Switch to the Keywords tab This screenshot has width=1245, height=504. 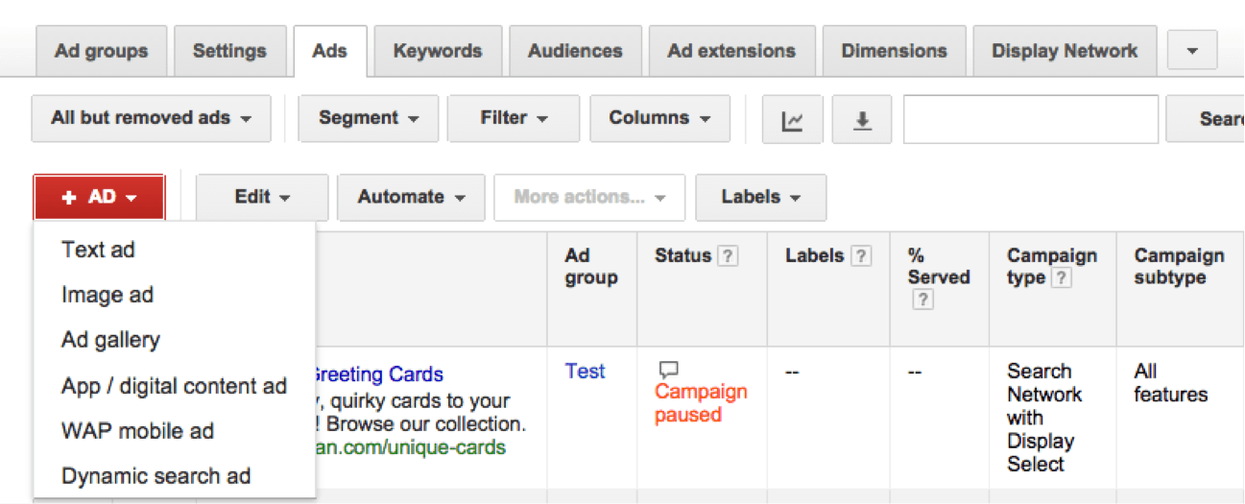(x=437, y=51)
